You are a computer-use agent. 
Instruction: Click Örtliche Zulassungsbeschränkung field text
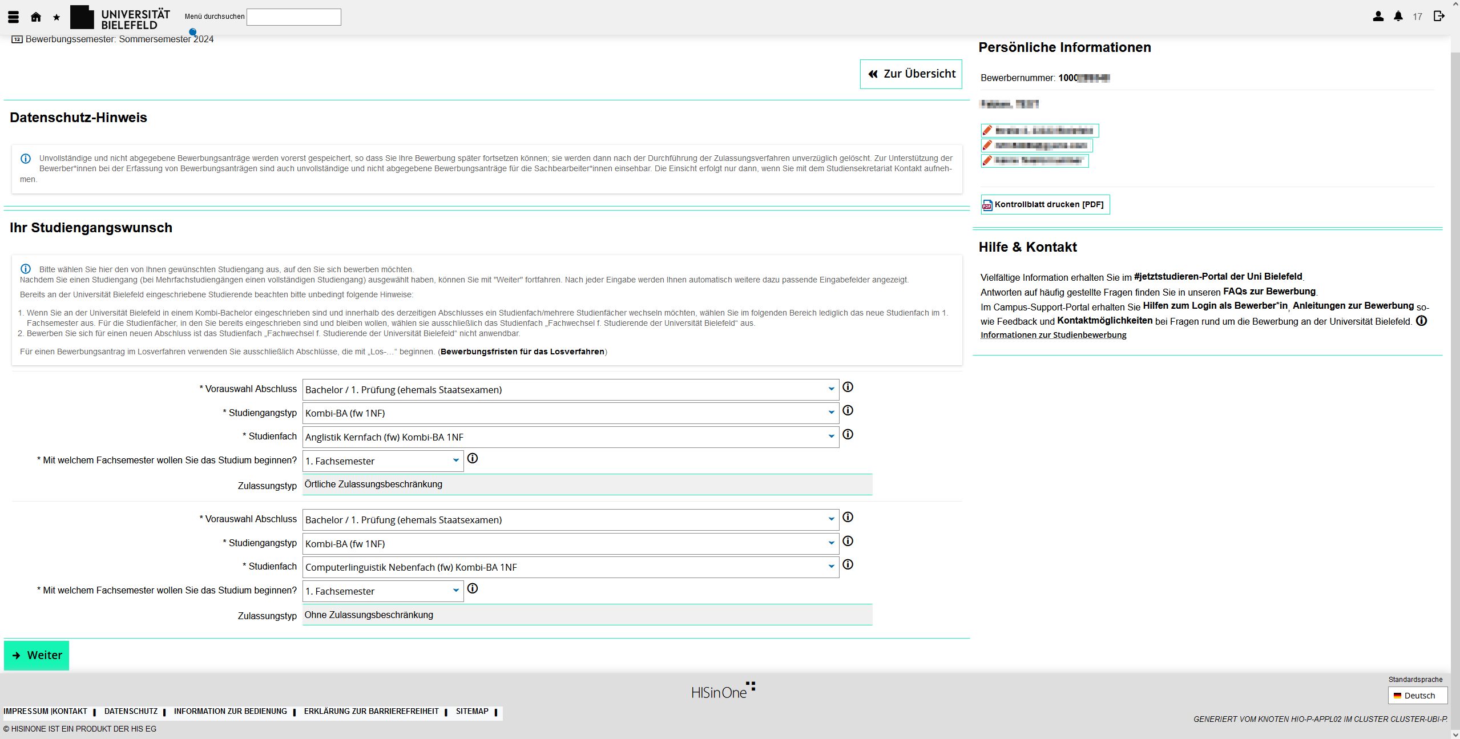(x=373, y=484)
